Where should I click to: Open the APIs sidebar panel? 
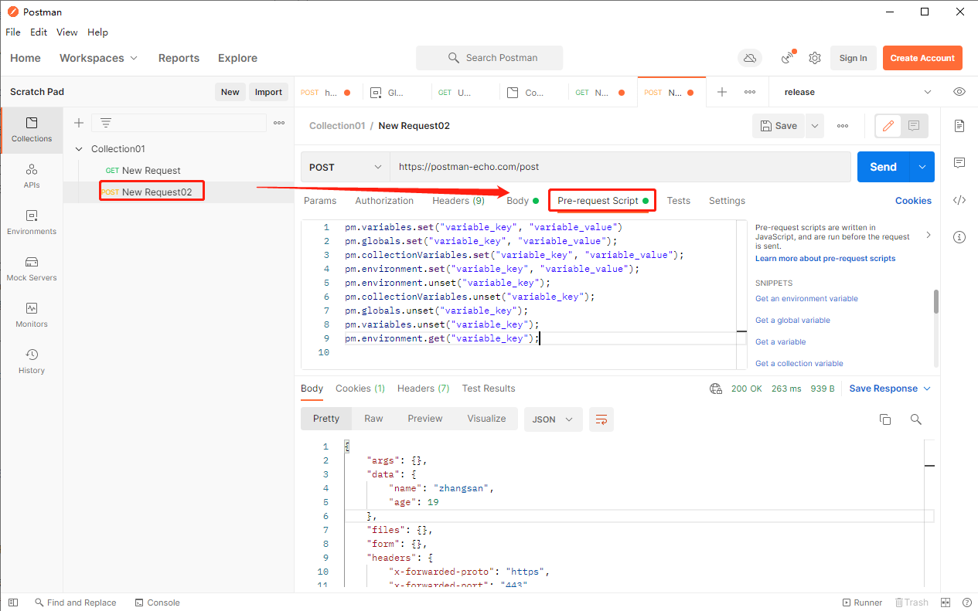31,176
